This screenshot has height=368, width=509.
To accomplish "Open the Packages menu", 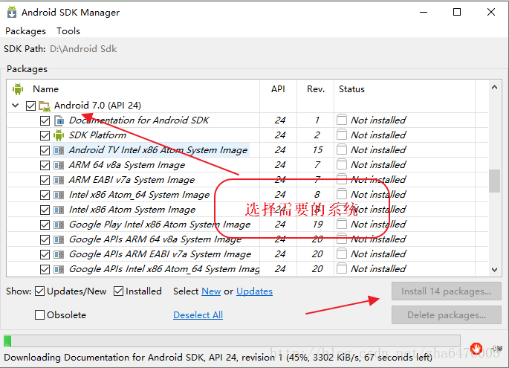I will pyautogui.click(x=26, y=31).
